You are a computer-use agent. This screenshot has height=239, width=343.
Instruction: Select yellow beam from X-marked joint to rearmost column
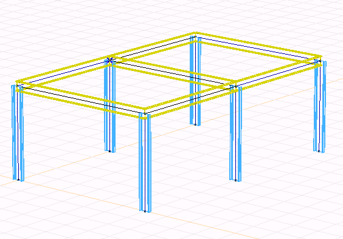(x=153, y=47)
